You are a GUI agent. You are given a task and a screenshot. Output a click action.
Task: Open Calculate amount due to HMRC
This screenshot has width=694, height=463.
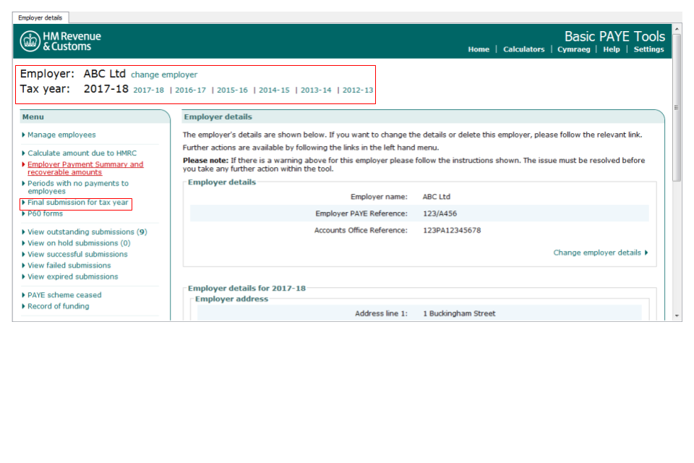82,153
